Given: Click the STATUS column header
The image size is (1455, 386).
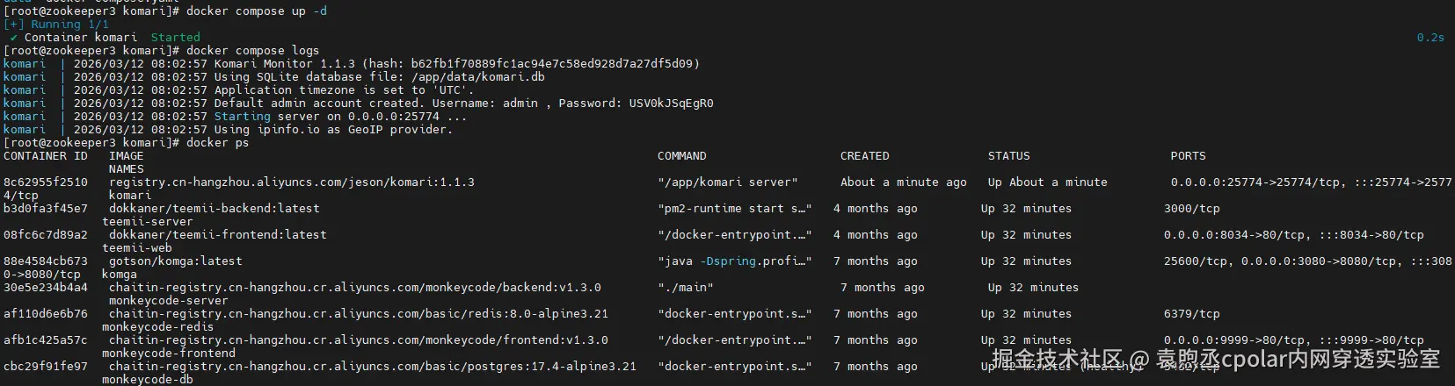Looking at the screenshot, I should click(x=1008, y=156).
